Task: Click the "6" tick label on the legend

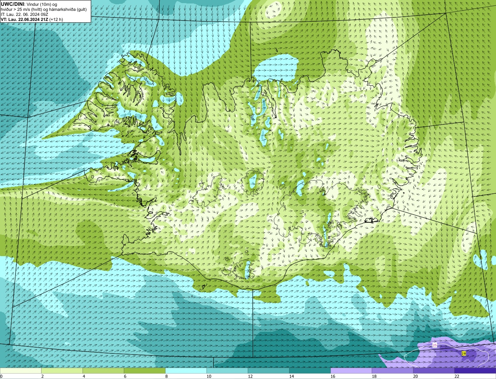Action: 125,376
